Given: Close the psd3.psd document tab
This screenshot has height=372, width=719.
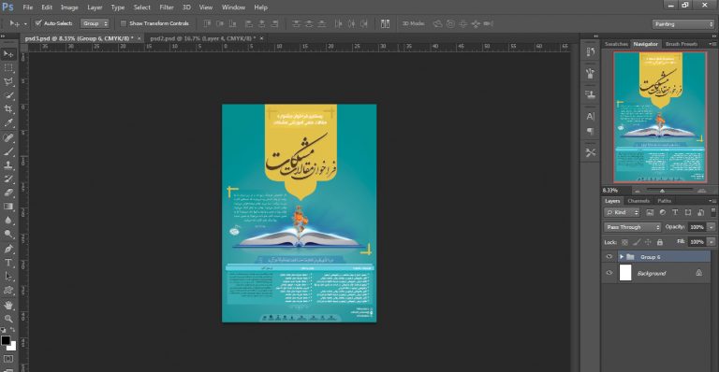Looking at the screenshot, I should 139,38.
